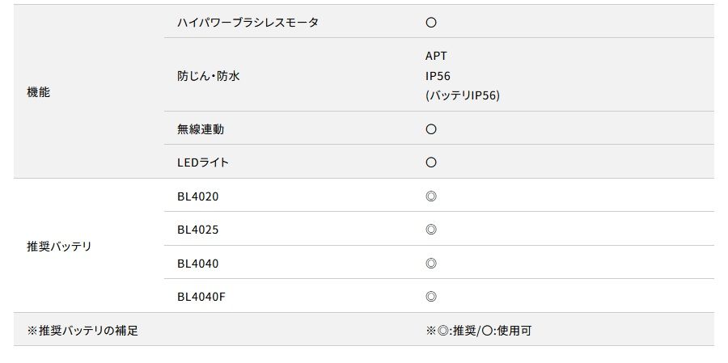728x363 pixels.
Task: Click the double-circle mark for BL4025
Action: [430, 230]
